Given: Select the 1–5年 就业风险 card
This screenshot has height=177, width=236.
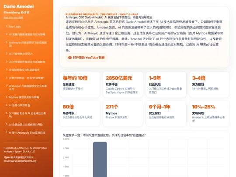Looking at the screenshot, I should pyautogui.click(x=166, y=84).
